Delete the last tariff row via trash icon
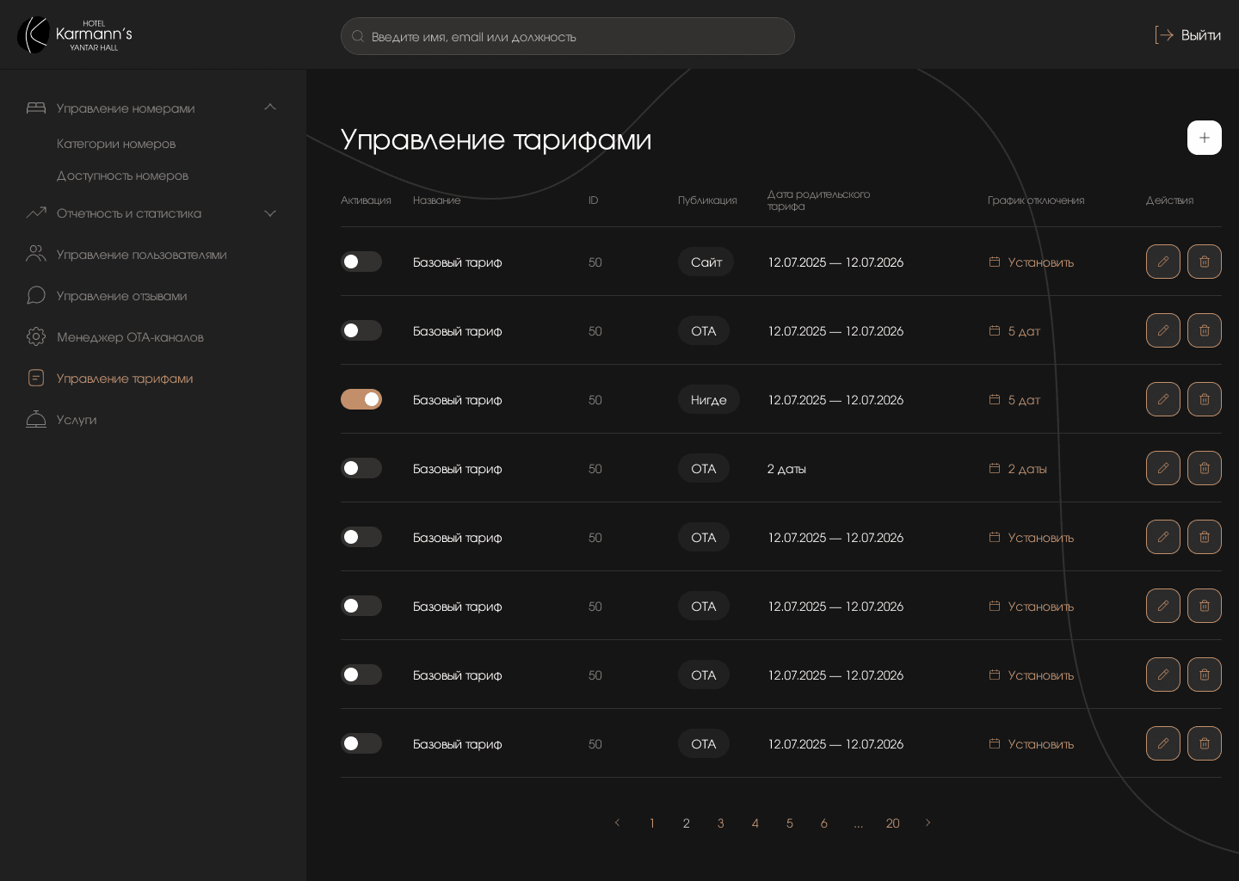 pos(1205,743)
